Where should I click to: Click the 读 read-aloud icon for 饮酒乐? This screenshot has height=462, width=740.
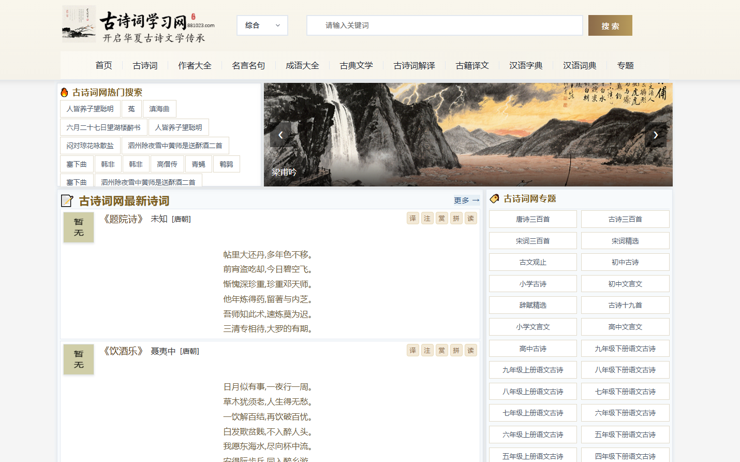470,351
